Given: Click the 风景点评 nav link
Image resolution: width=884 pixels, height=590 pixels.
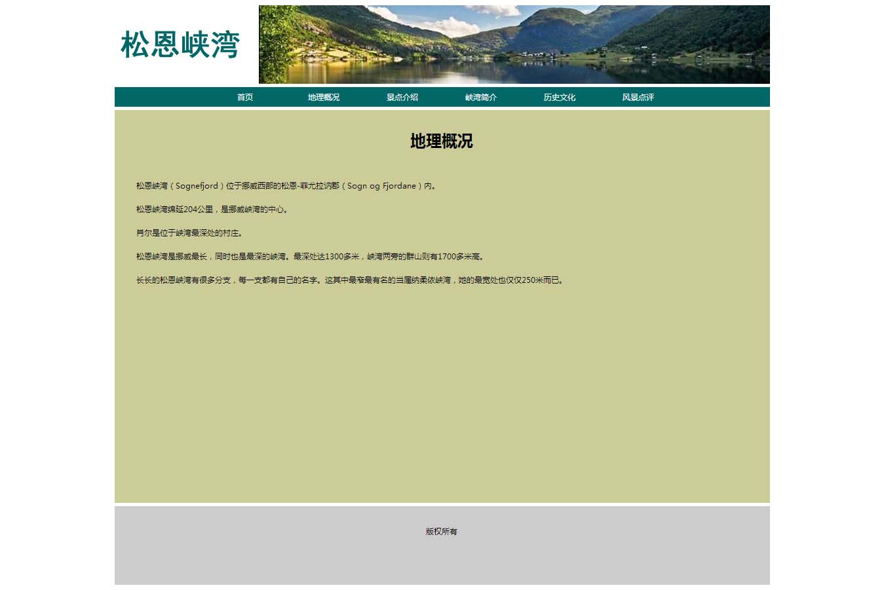Looking at the screenshot, I should point(638,97).
